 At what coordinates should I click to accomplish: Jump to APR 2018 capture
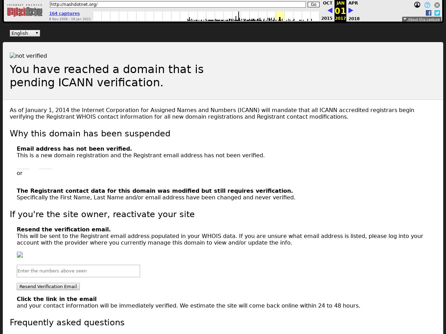pos(353,3)
